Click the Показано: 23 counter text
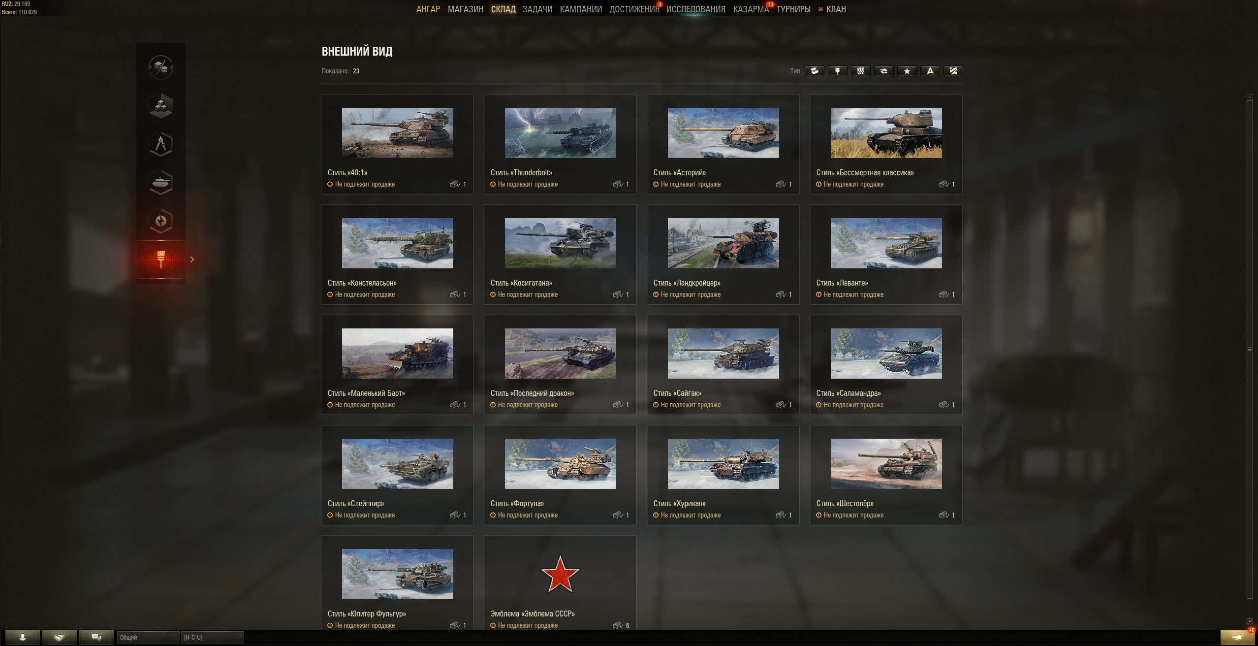The image size is (1258, 646). (x=341, y=71)
